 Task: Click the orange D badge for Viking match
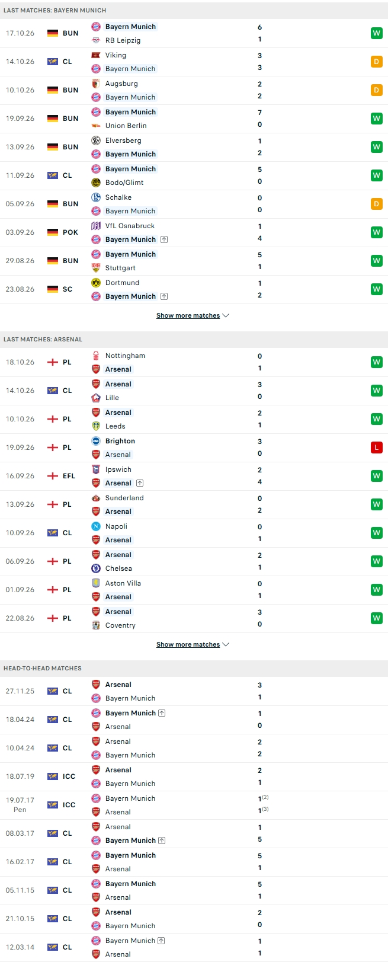[x=376, y=62]
